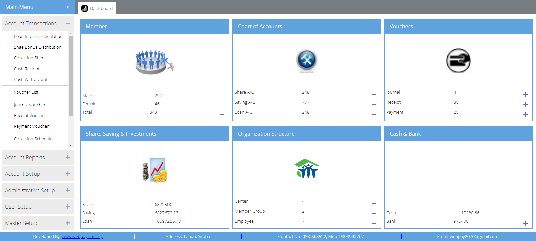The width and height of the screenshot is (536, 241).
Task: Click the Chart of Accounts tools icon
Action: [306, 61]
